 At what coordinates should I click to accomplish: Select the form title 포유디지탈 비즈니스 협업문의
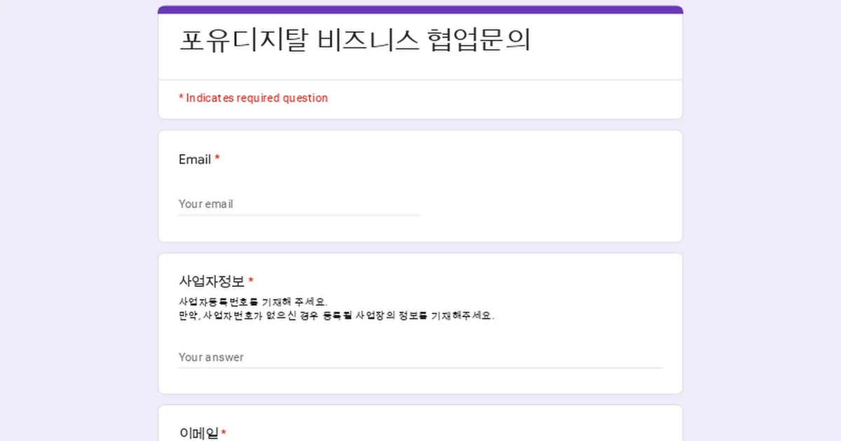(x=355, y=40)
